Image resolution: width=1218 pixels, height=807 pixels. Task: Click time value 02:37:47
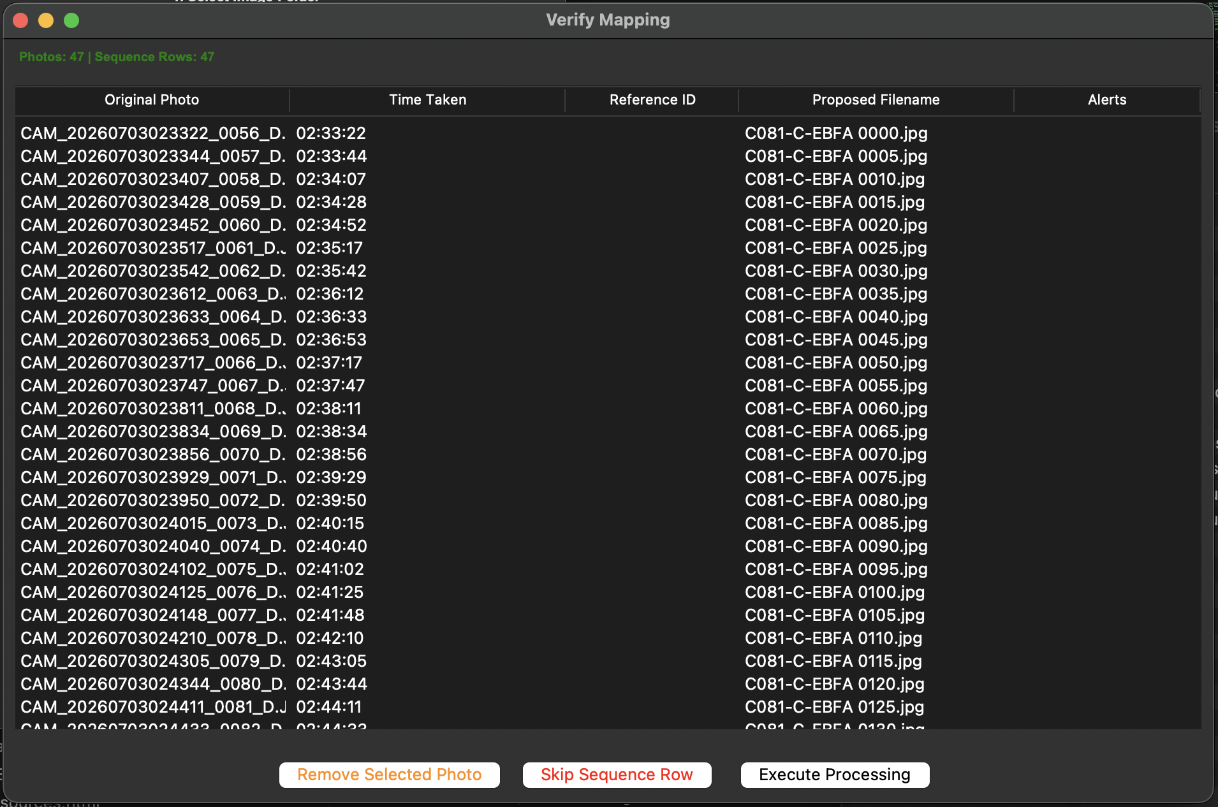click(330, 386)
